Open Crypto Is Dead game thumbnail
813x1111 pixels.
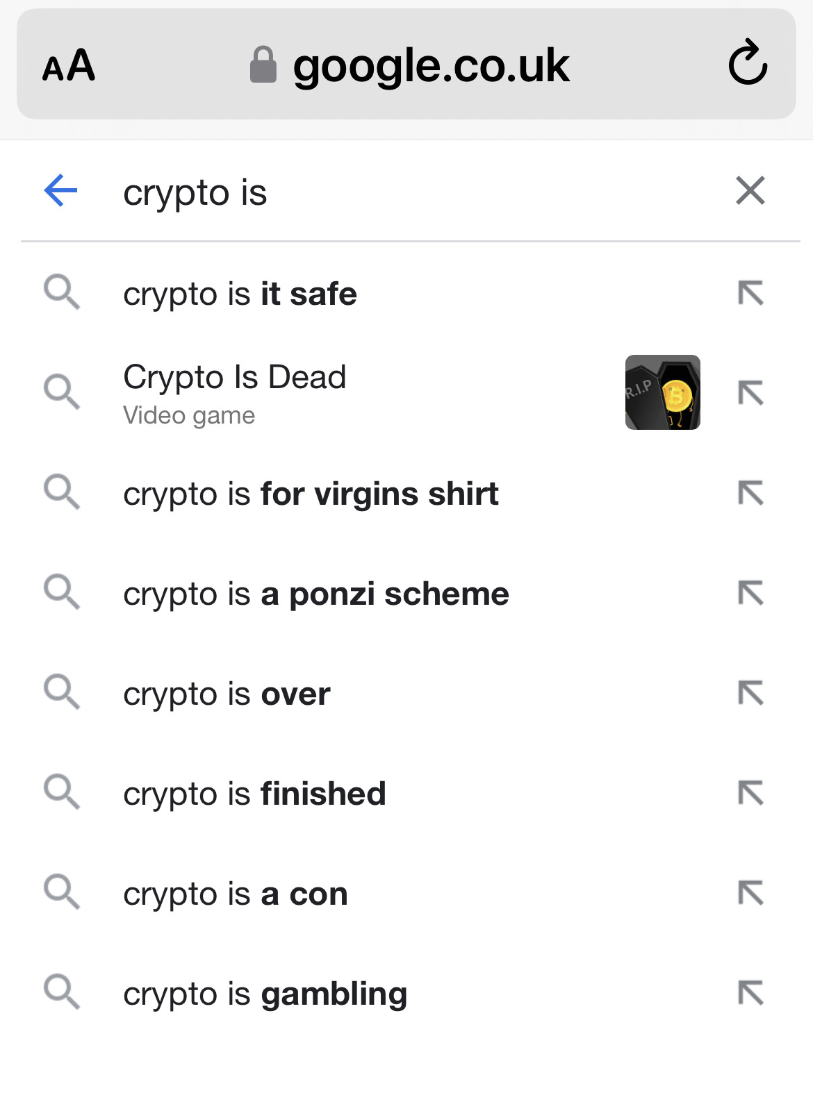(663, 392)
